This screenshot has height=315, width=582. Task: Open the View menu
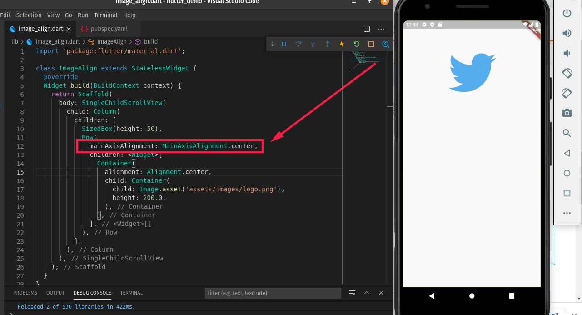click(53, 15)
